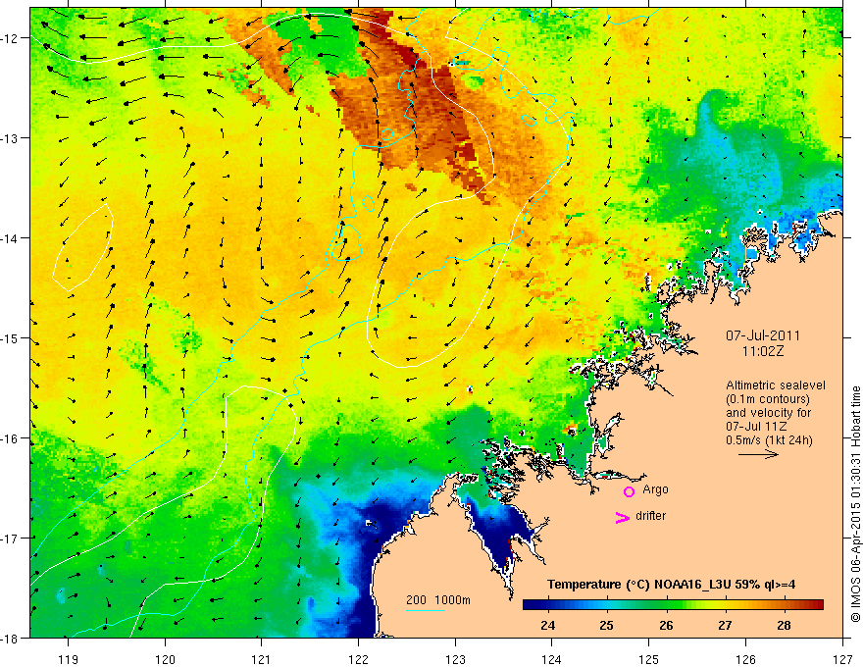Click the color bar tick label 28
The image size is (863, 667).
click(785, 625)
